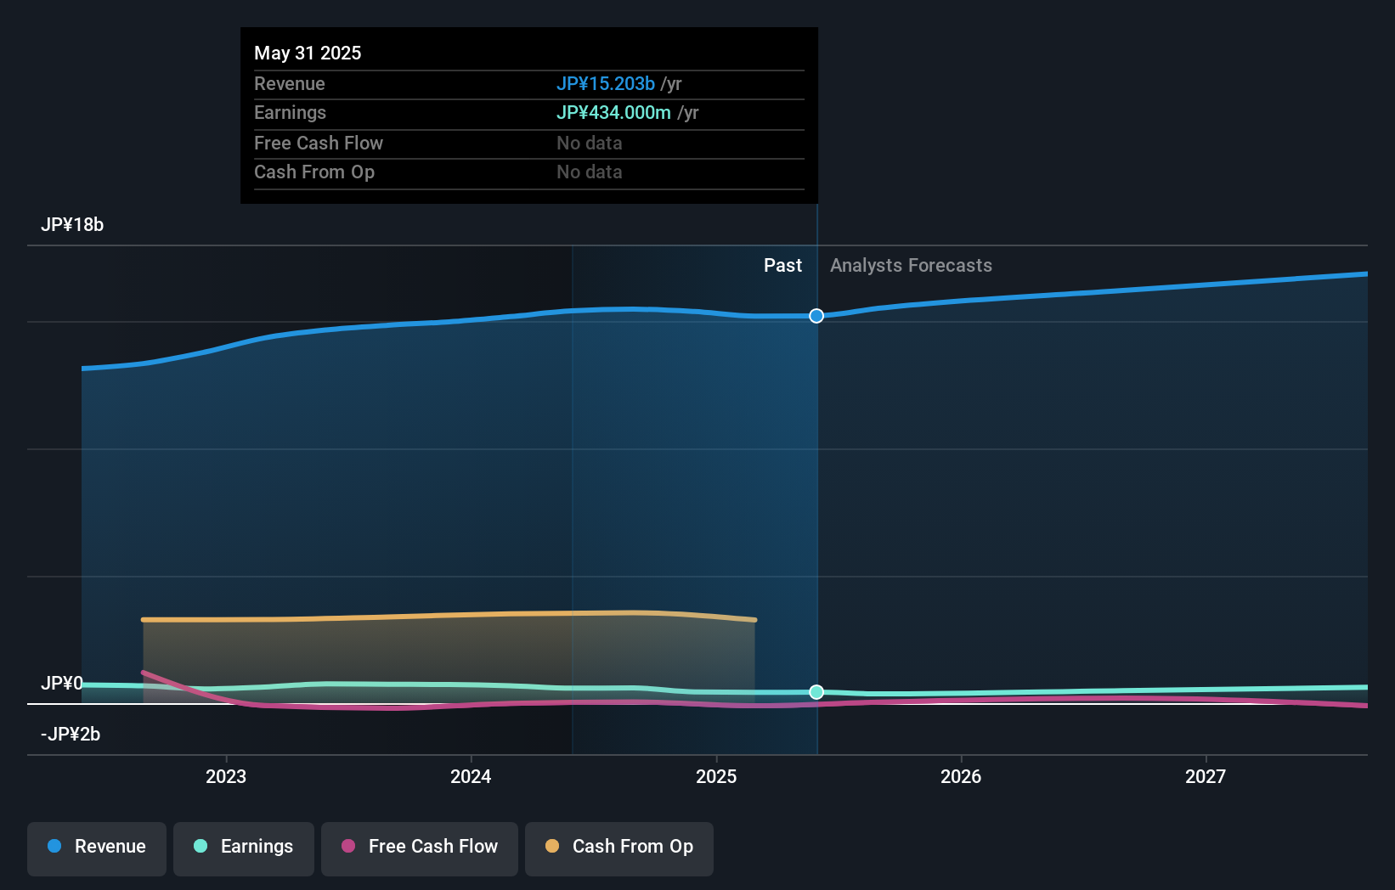1395x890 pixels.
Task: Toggle the Cash From Op legend button
Action: [x=619, y=848]
